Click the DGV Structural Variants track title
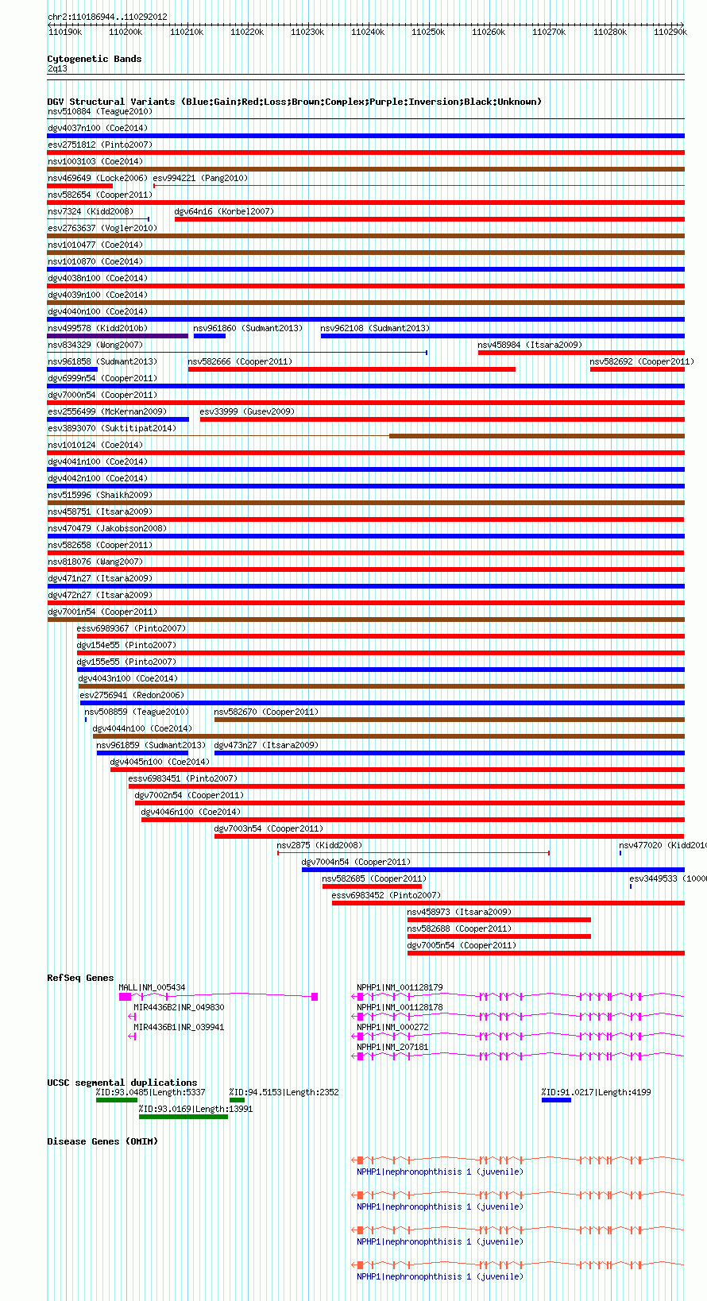The image size is (707, 1301). (294, 102)
